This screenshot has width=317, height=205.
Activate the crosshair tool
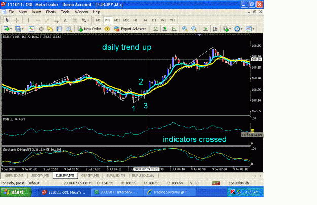pos(17,20)
